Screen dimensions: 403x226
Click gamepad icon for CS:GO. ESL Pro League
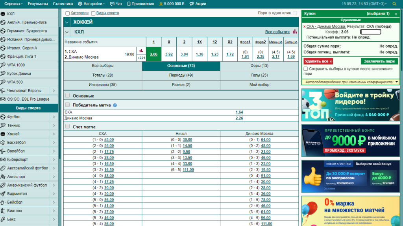(3, 99)
